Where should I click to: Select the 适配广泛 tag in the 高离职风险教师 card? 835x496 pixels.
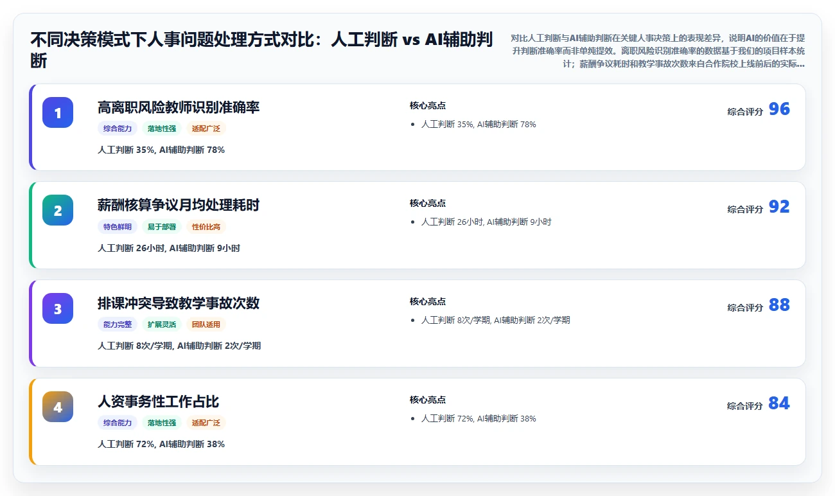[206, 128]
